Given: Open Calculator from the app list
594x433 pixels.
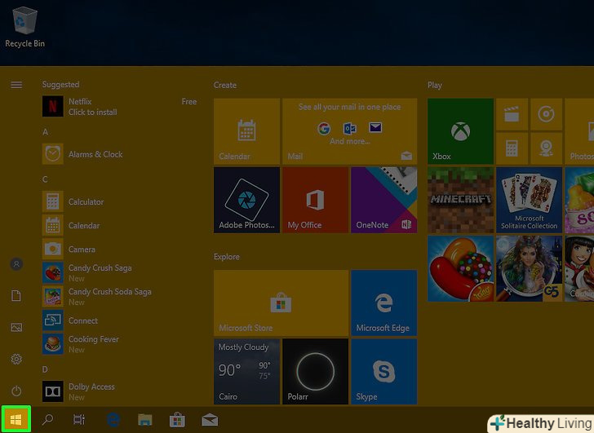Looking at the screenshot, I should point(119,201).
